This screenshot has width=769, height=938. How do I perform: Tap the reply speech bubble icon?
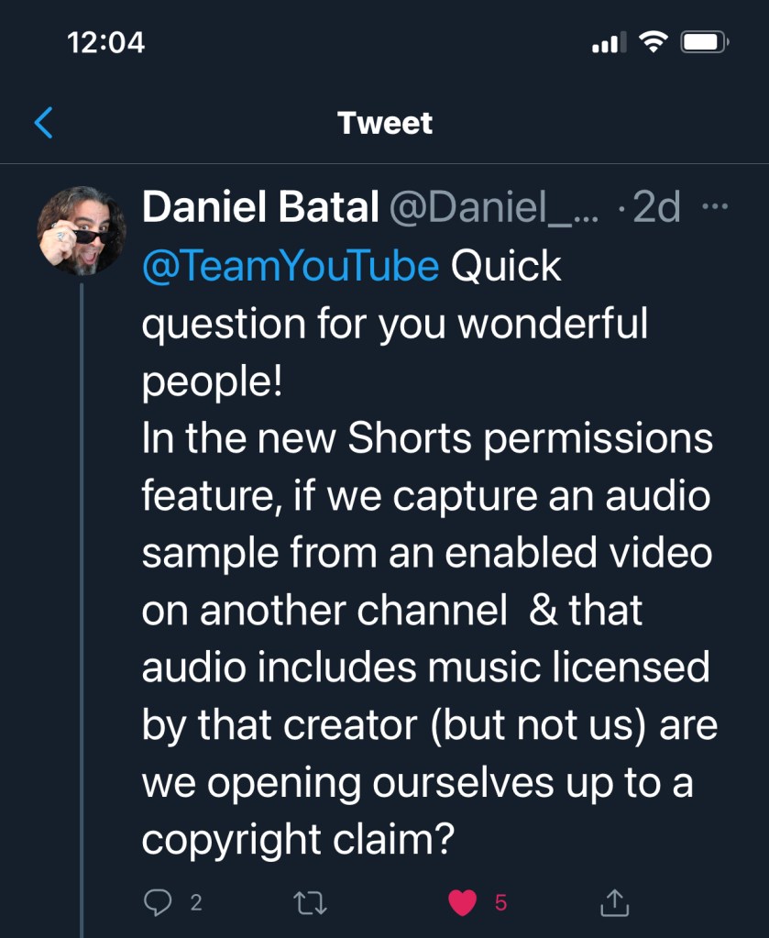point(159,902)
